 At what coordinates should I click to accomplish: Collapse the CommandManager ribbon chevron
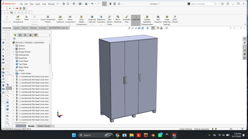click(245, 24)
